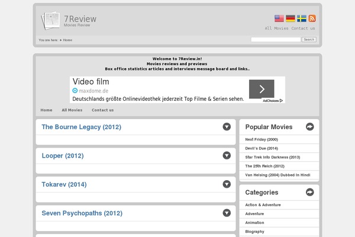The width and height of the screenshot is (355, 237).
Task: Open All Movies in the gray navigation bar
Action: [72, 110]
